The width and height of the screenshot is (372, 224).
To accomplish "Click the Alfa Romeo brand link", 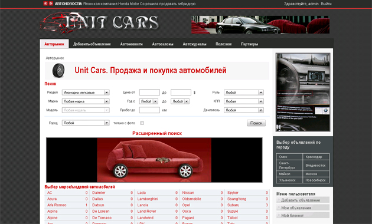I will point(57,205).
